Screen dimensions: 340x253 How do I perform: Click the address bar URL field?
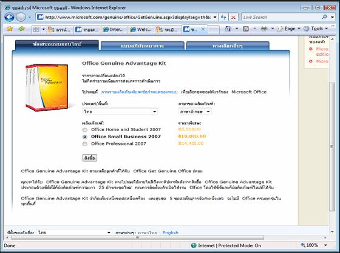pyautogui.click(x=124, y=17)
